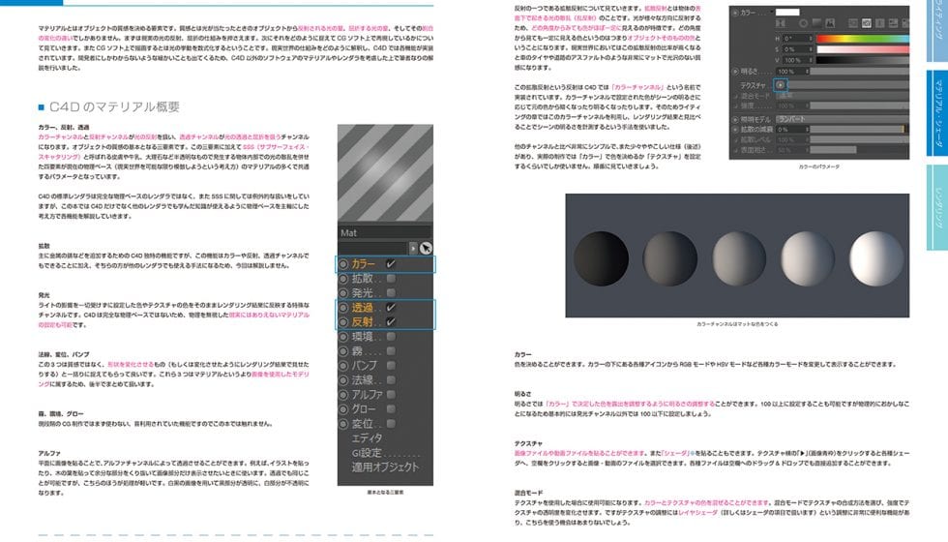Click the animation dot left of 透過 channel

(x=343, y=308)
